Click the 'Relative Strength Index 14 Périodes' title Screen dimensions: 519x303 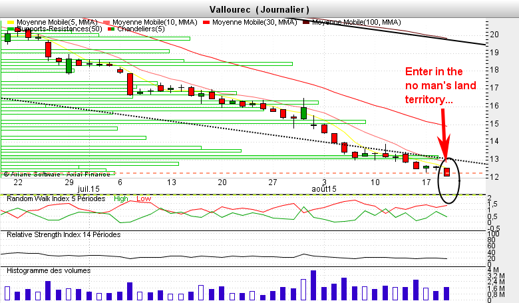click(x=64, y=234)
